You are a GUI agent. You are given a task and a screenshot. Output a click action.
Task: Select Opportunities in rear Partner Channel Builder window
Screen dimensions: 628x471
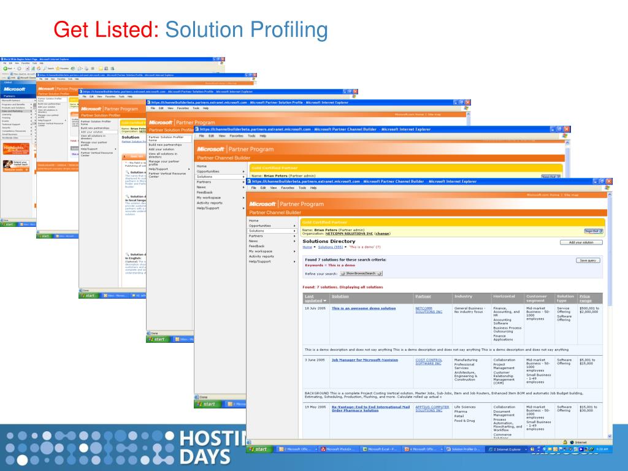[x=208, y=172]
